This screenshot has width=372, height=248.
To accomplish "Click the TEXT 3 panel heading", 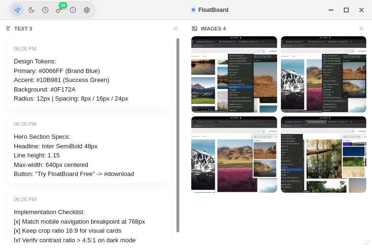I will (x=23, y=29).
